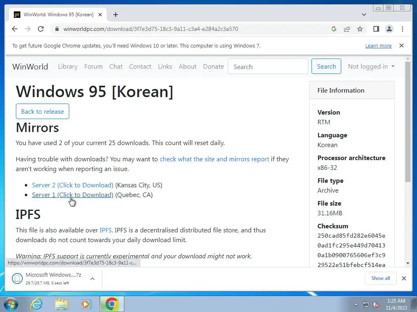Download from Server 2 Kansas City
Viewport: 417px width, 312px height.
pos(72,185)
